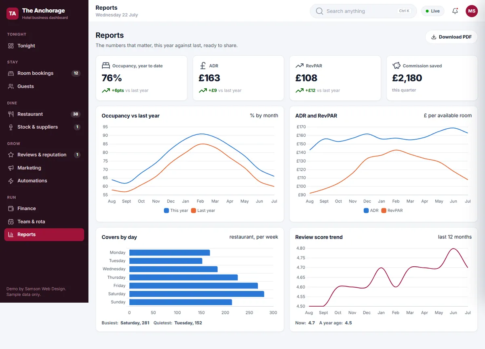Click the Occupancy 76% value

pyautogui.click(x=112, y=78)
